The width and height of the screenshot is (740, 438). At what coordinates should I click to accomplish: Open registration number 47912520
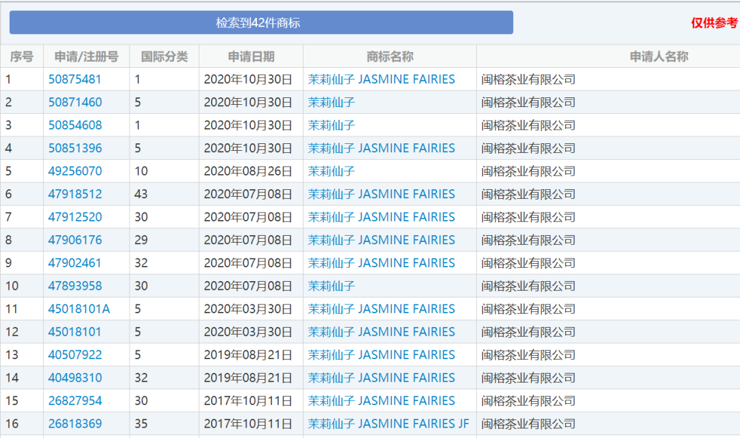click(75, 217)
